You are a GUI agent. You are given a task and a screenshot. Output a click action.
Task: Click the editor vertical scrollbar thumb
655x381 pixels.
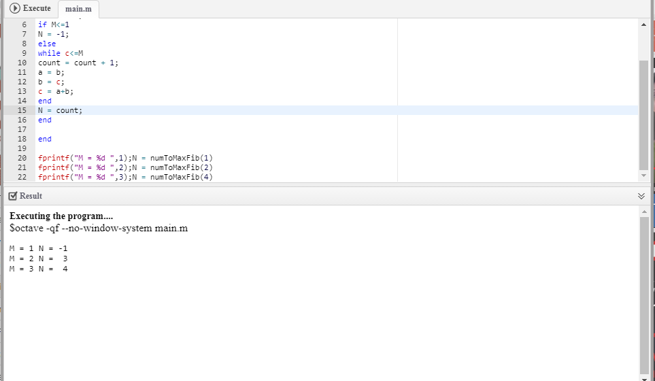[643, 115]
